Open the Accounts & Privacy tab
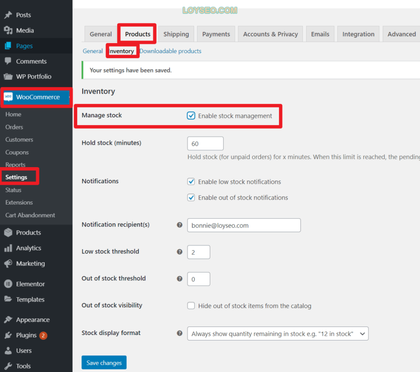420x372 pixels. [270, 34]
